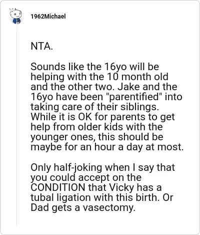Click the word "siblings" in the comment
The width and height of the screenshot is (200, 235).
[139, 107]
